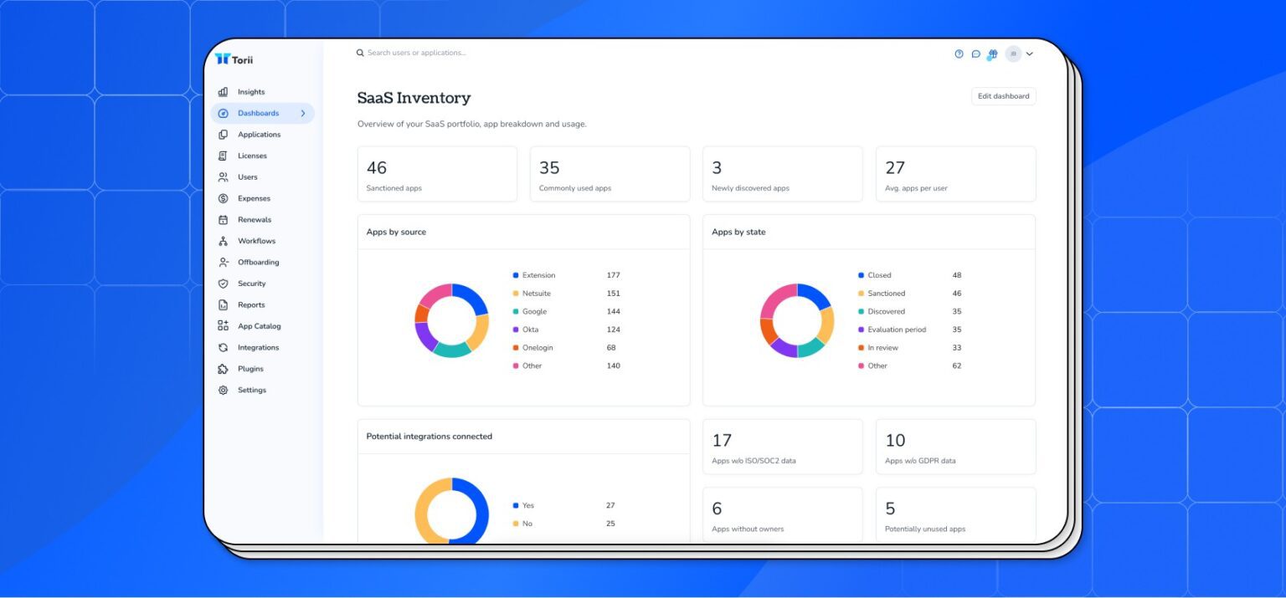Open Licenses using the sidebar icon
This screenshot has width=1286, height=598.
pos(222,156)
